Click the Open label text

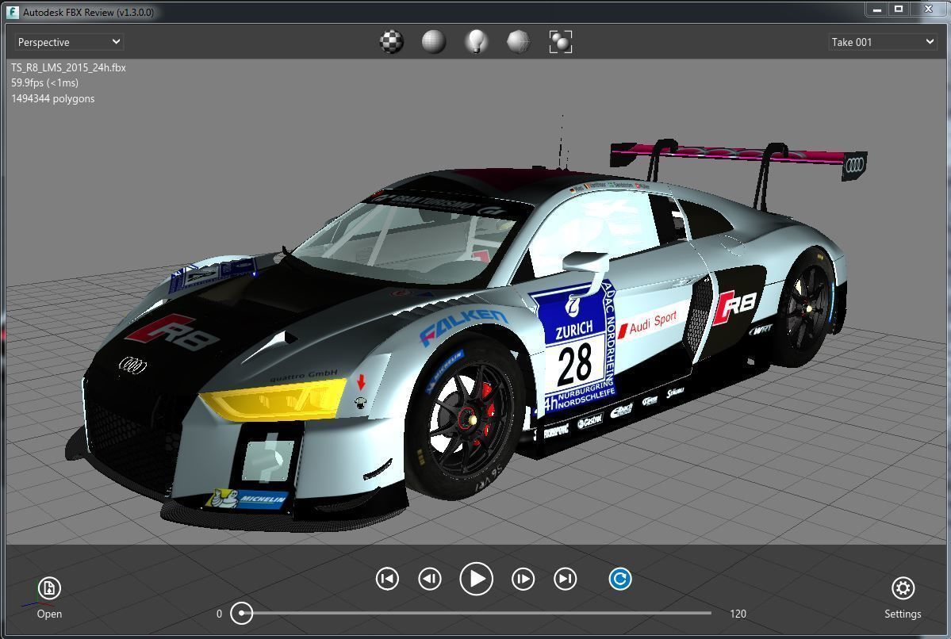(49, 614)
